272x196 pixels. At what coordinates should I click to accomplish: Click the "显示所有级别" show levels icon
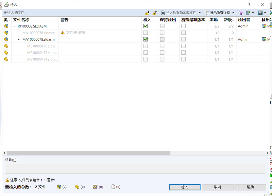tap(207, 13)
